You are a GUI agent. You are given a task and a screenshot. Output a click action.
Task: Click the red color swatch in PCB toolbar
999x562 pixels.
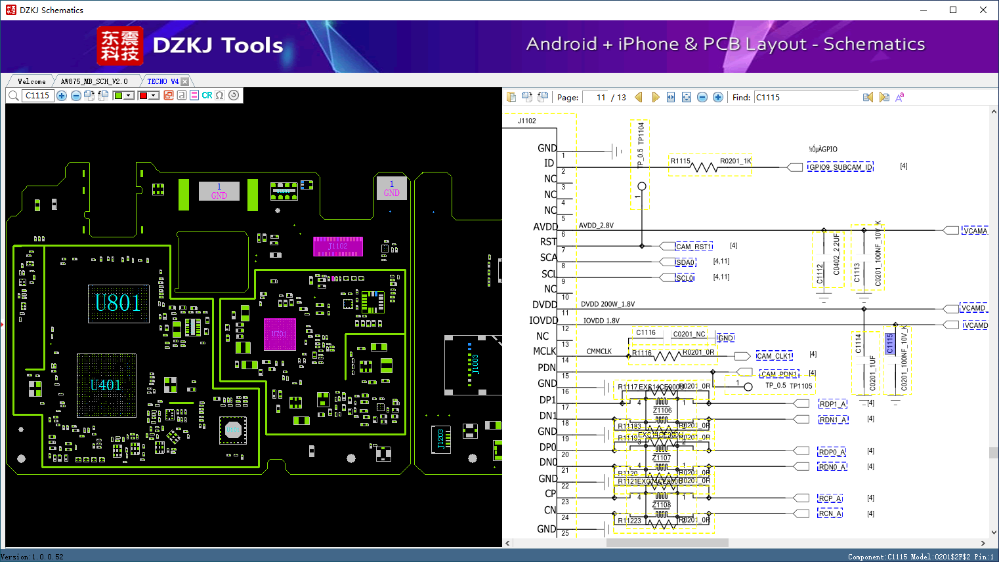[143, 96]
